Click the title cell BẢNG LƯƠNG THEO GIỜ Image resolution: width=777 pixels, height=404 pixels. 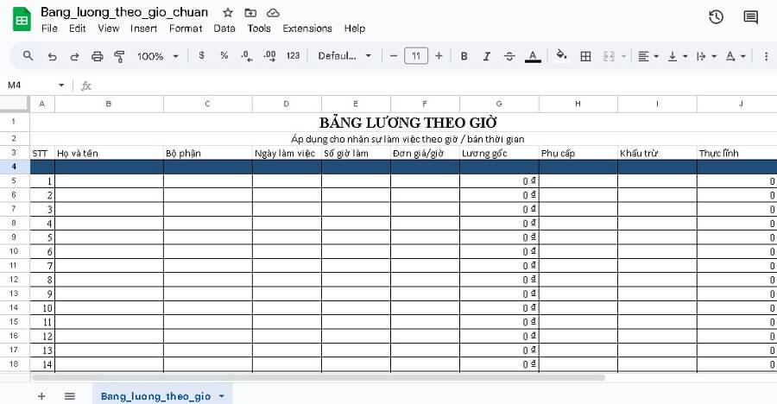pos(407,123)
